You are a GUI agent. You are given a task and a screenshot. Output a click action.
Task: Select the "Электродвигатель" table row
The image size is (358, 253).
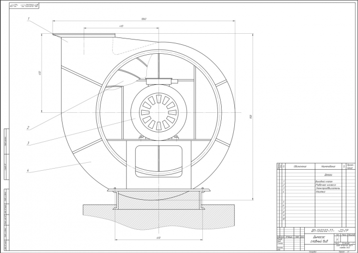click(x=316, y=188)
